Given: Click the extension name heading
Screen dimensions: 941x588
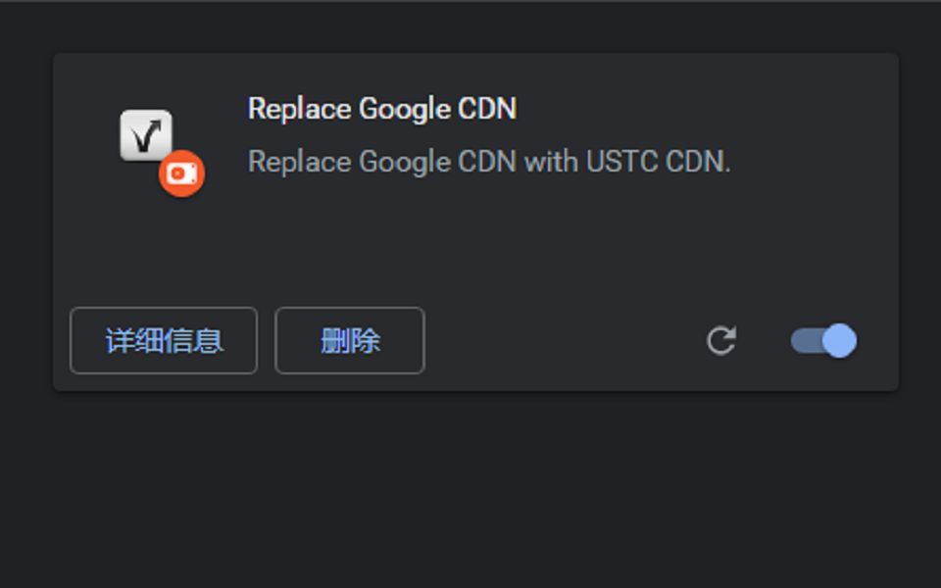Looking at the screenshot, I should coord(381,109).
